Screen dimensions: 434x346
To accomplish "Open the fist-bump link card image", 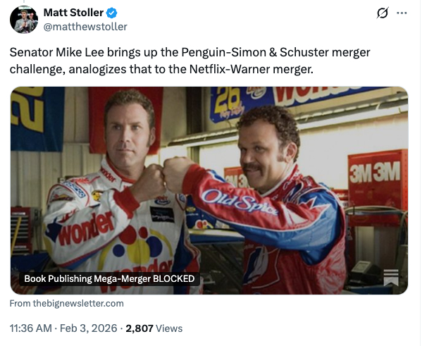I will point(209,190).
